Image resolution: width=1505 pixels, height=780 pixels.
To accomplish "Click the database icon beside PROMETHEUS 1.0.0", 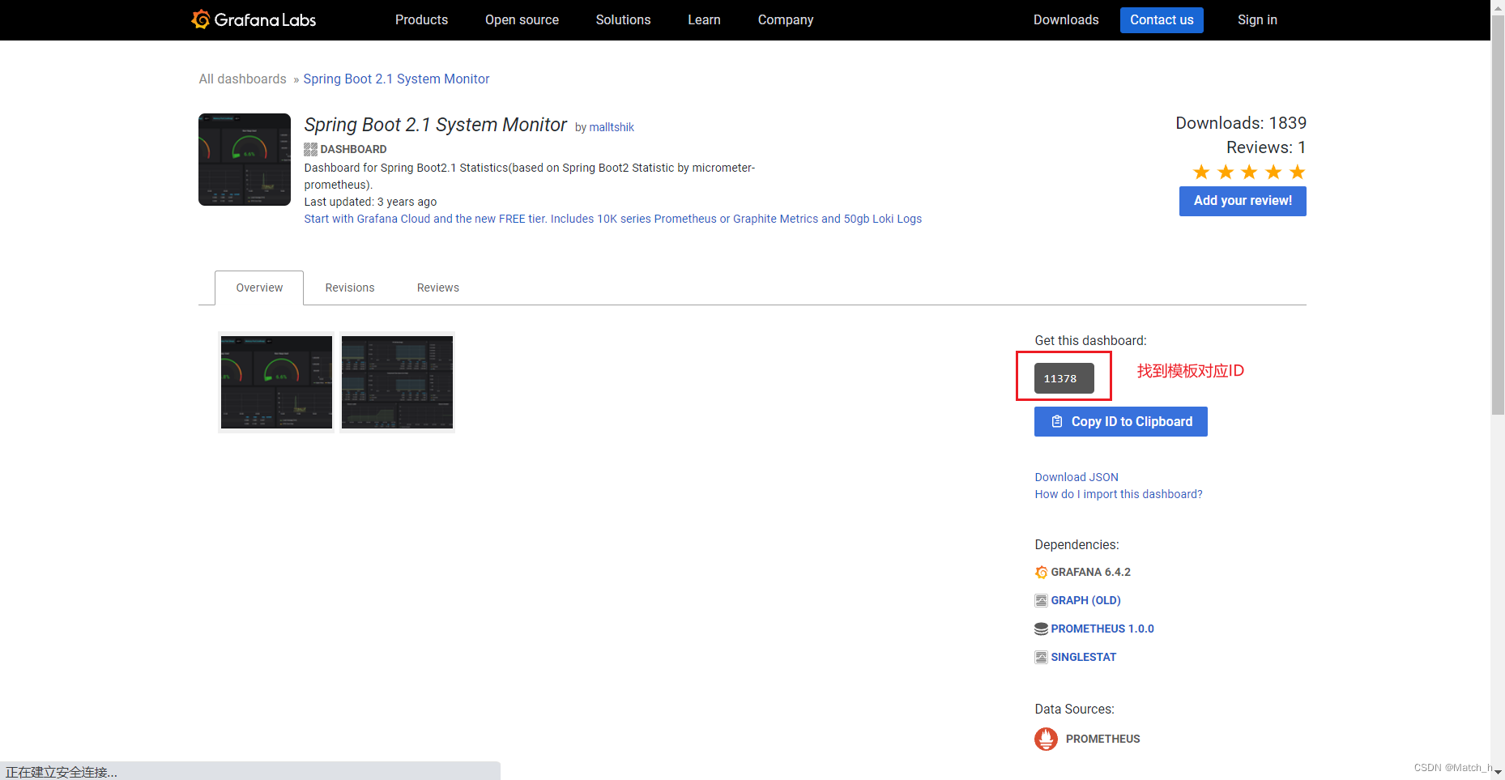I will tap(1041, 629).
